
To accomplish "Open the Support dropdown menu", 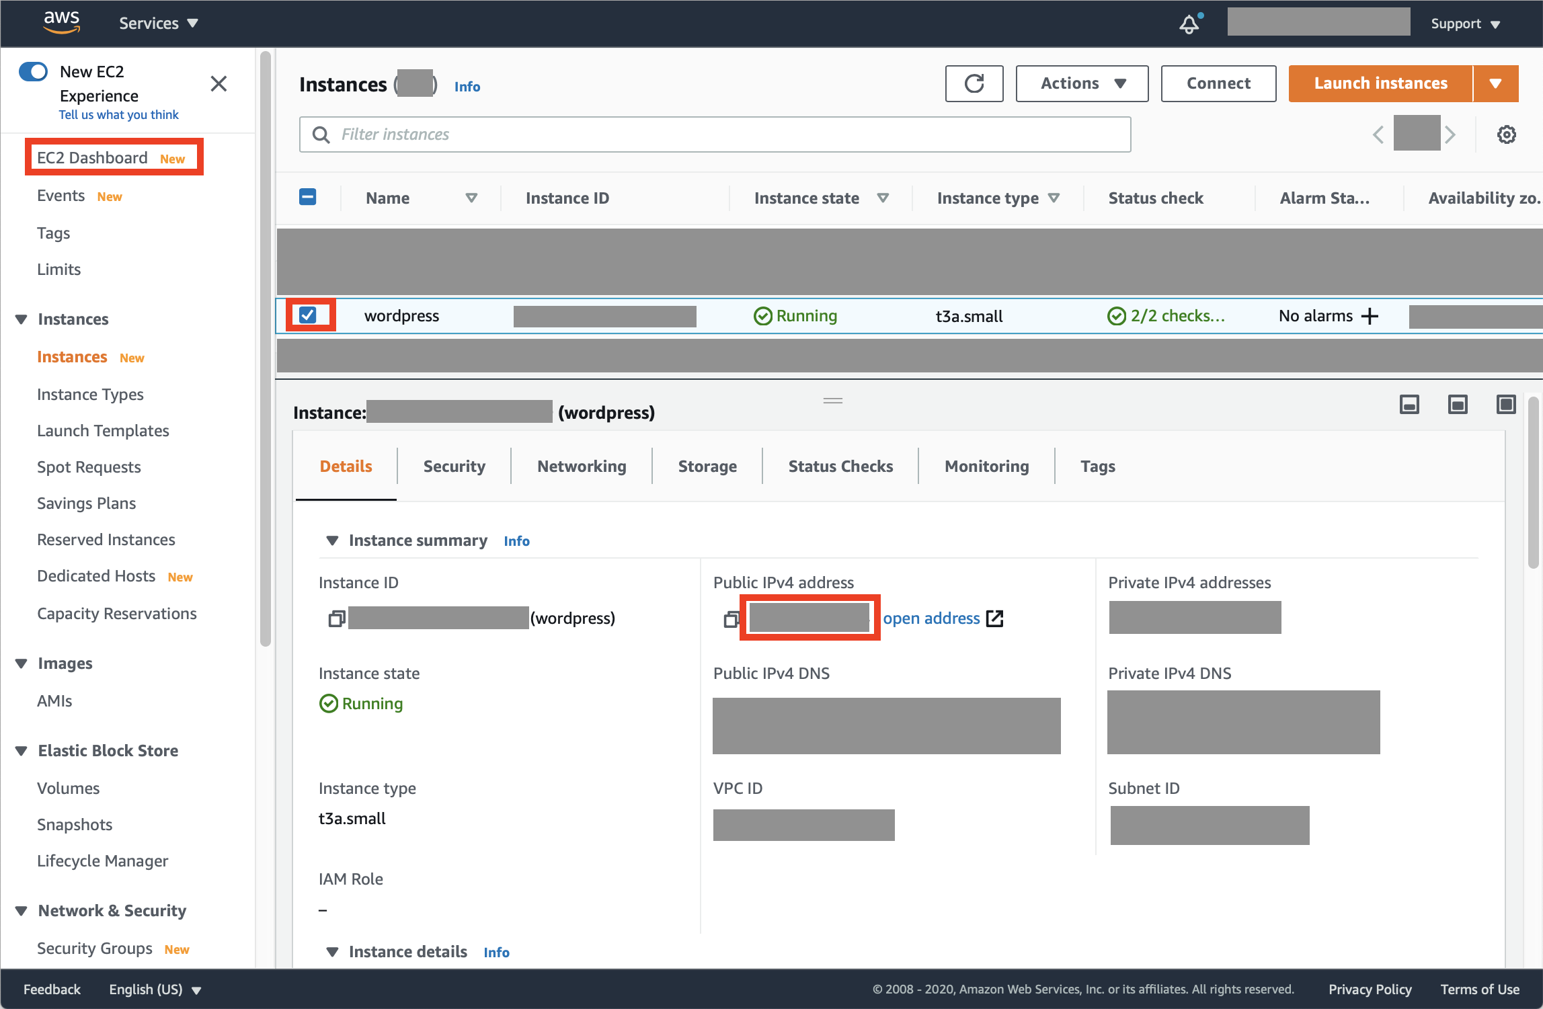I will [x=1466, y=24].
